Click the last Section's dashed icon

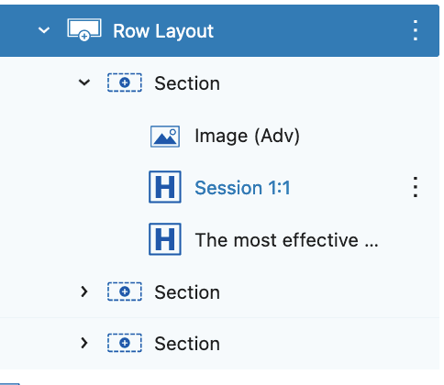(125, 343)
